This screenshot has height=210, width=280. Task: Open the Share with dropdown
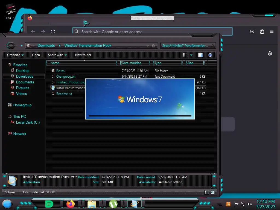pyautogui.click(x=57, y=55)
